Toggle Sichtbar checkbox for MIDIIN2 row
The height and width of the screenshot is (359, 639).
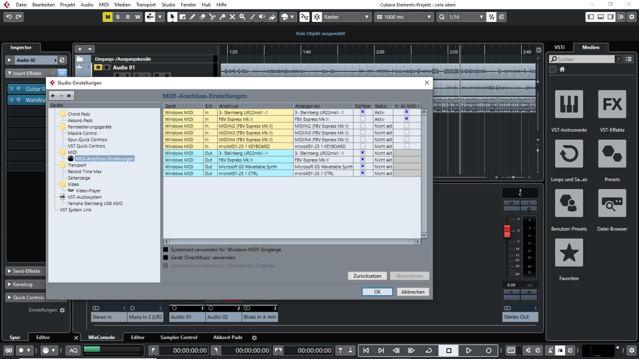point(362,126)
